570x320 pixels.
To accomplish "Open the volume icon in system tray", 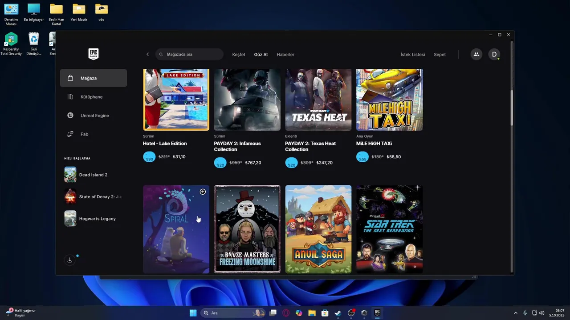I will tap(542, 313).
